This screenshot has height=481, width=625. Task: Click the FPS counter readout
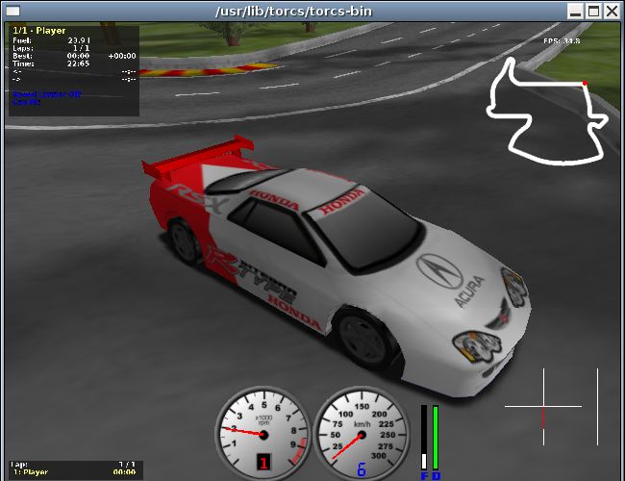[x=562, y=41]
